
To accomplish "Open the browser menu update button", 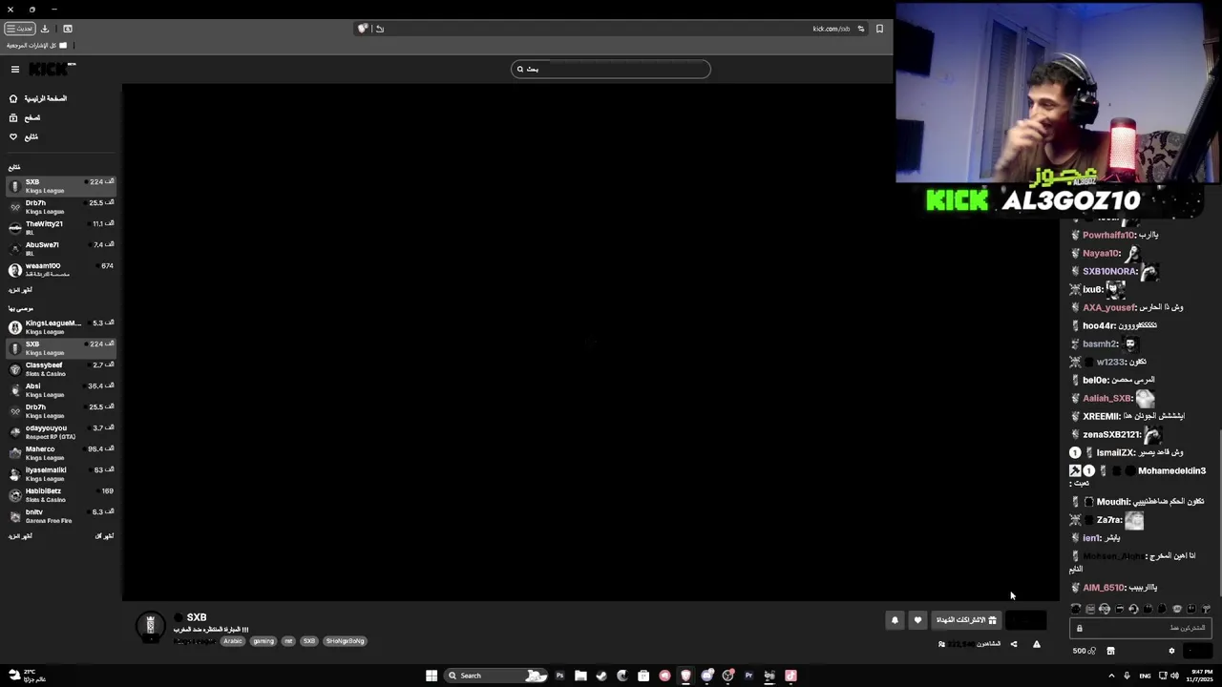I will [20, 29].
